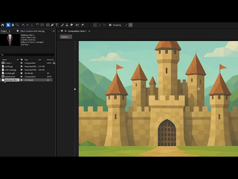
Task: Click the layer handle left of castle
Action: [x=75, y=89]
